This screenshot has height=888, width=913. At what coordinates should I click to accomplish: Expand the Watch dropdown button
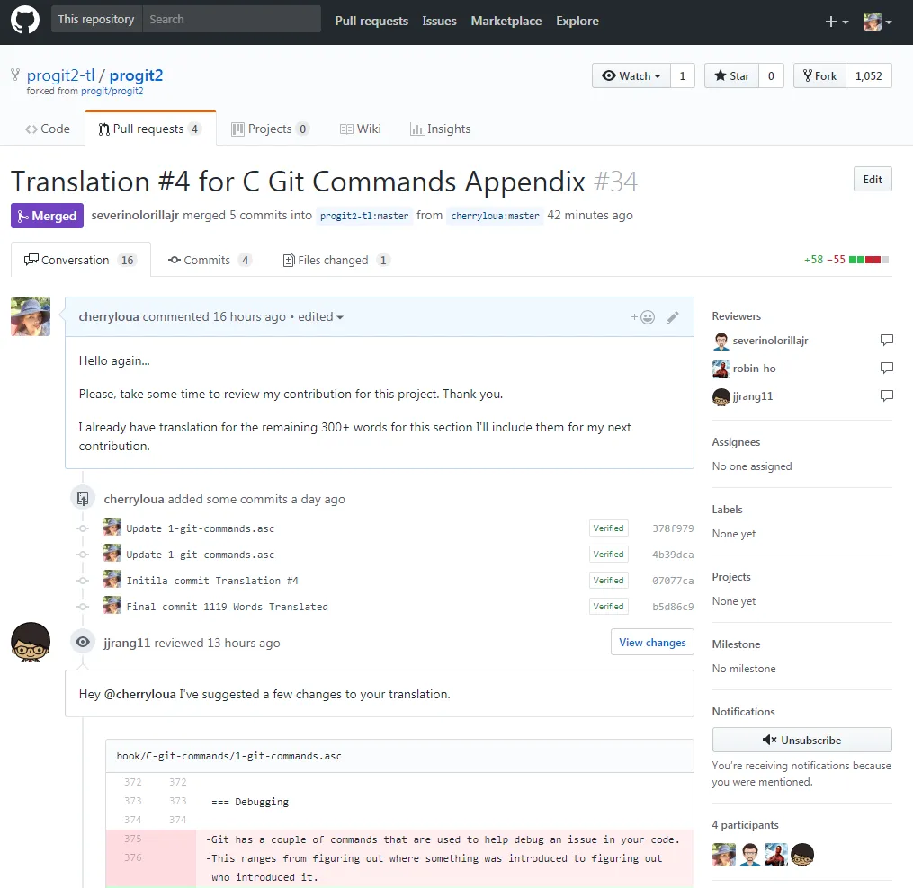(631, 75)
